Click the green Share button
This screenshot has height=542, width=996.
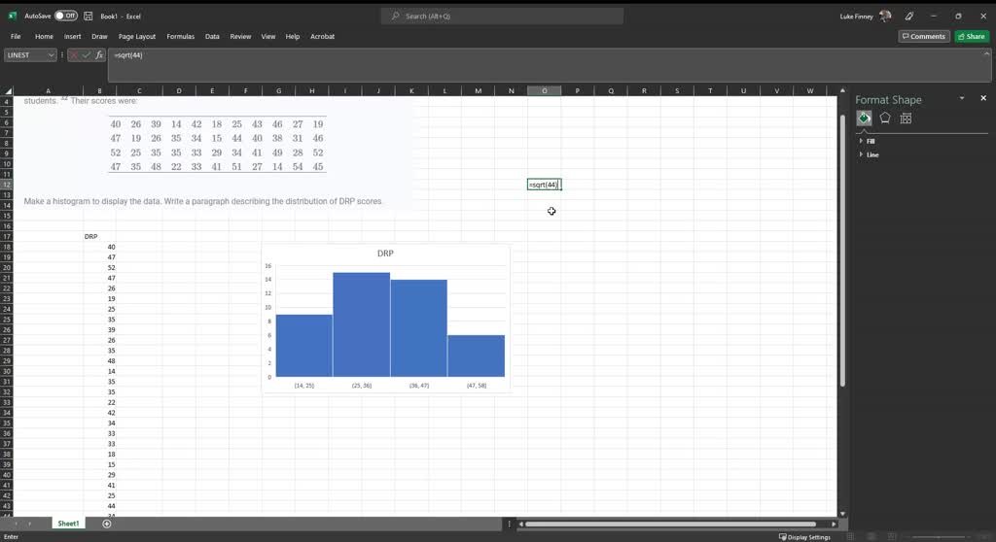coord(971,37)
